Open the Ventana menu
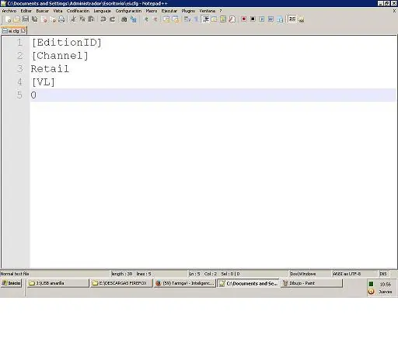Screen dimensions: 398x339 pos(208,11)
